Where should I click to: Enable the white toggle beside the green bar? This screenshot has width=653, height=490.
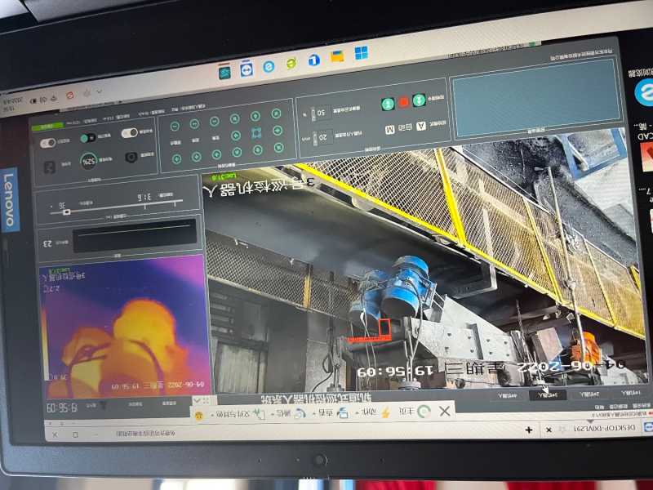tap(47, 143)
